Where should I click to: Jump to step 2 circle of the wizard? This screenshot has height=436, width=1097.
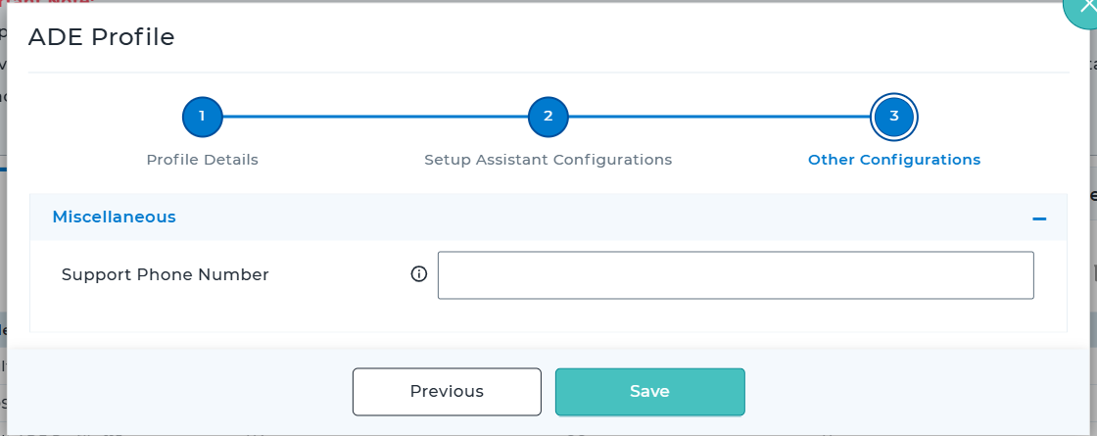[x=548, y=117]
